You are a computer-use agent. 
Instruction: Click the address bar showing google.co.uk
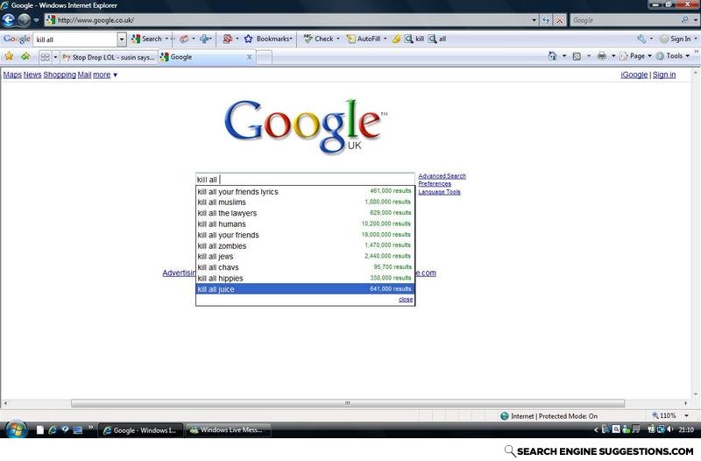[x=287, y=20]
